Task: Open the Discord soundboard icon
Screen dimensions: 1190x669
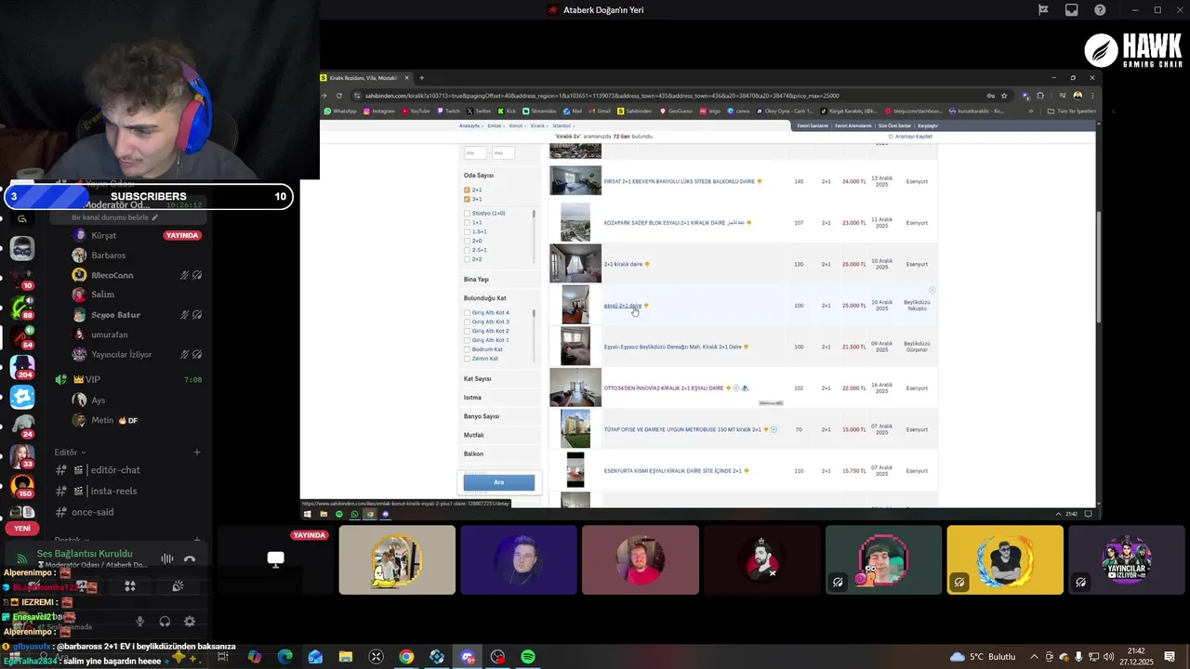Action: (x=178, y=586)
